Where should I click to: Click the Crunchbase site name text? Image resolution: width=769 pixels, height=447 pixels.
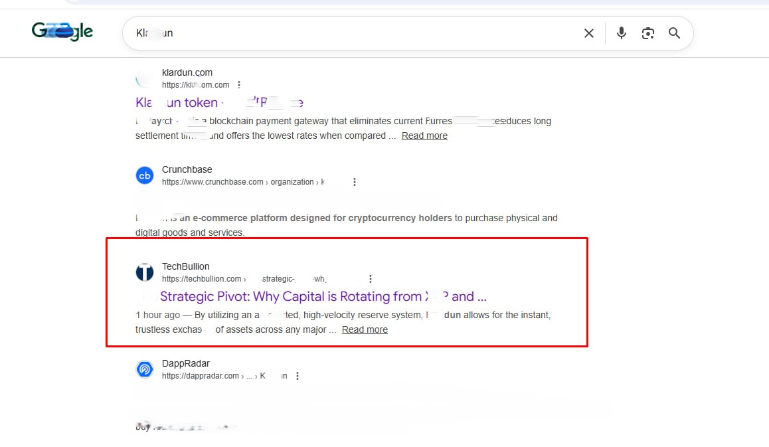point(187,170)
